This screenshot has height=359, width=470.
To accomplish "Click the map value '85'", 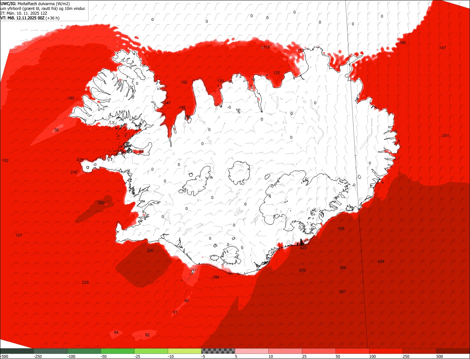I will click(x=141, y=152).
